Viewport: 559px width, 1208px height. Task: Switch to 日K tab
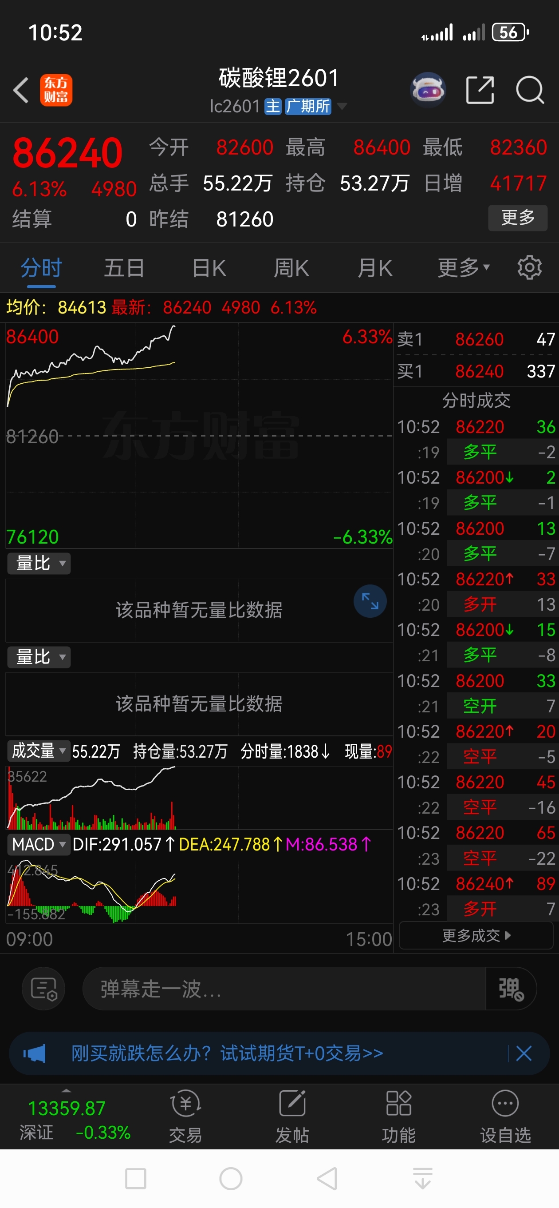pos(209,268)
